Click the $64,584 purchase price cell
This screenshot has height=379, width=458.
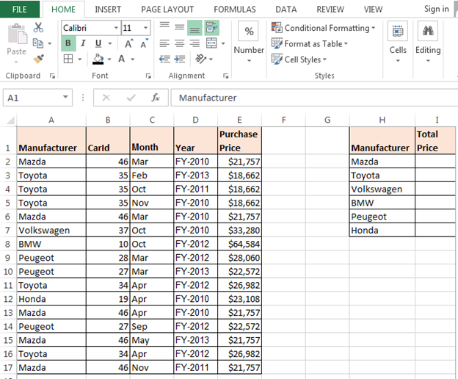tap(239, 244)
